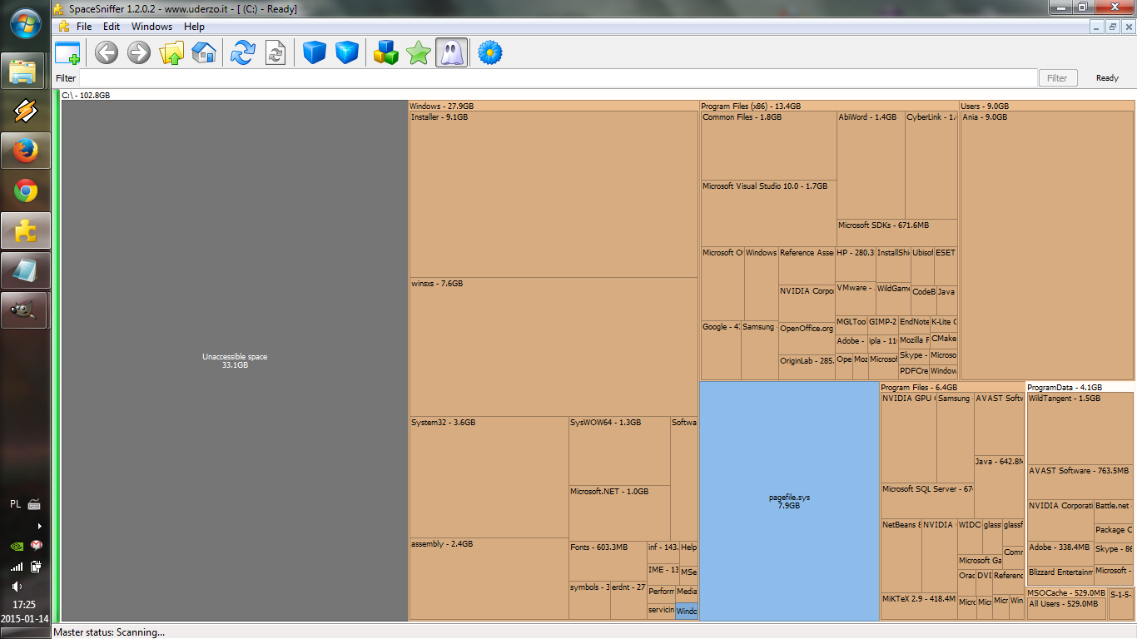Viewport: 1137px width, 639px height.
Task: Go up one folder level
Action: coord(171,54)
